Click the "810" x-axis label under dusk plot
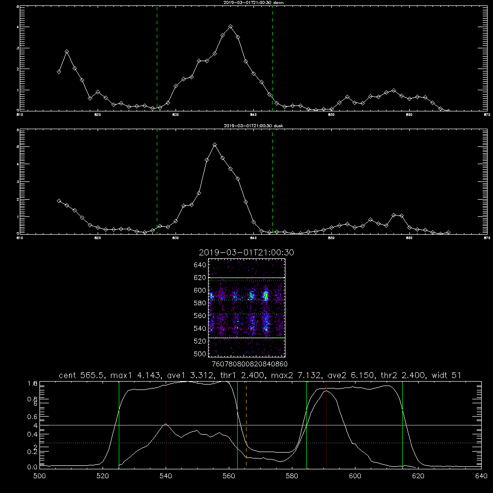The width and height of the screenshot is (493, 493). [20, 238]
